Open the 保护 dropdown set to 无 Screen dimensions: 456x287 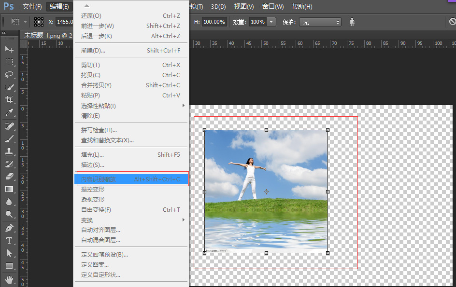click(320, 22)
